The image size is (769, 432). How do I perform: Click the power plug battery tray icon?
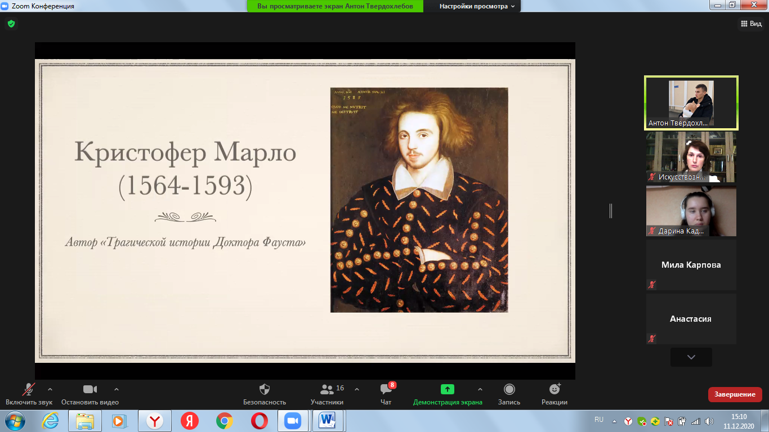(x=682, y=421)
